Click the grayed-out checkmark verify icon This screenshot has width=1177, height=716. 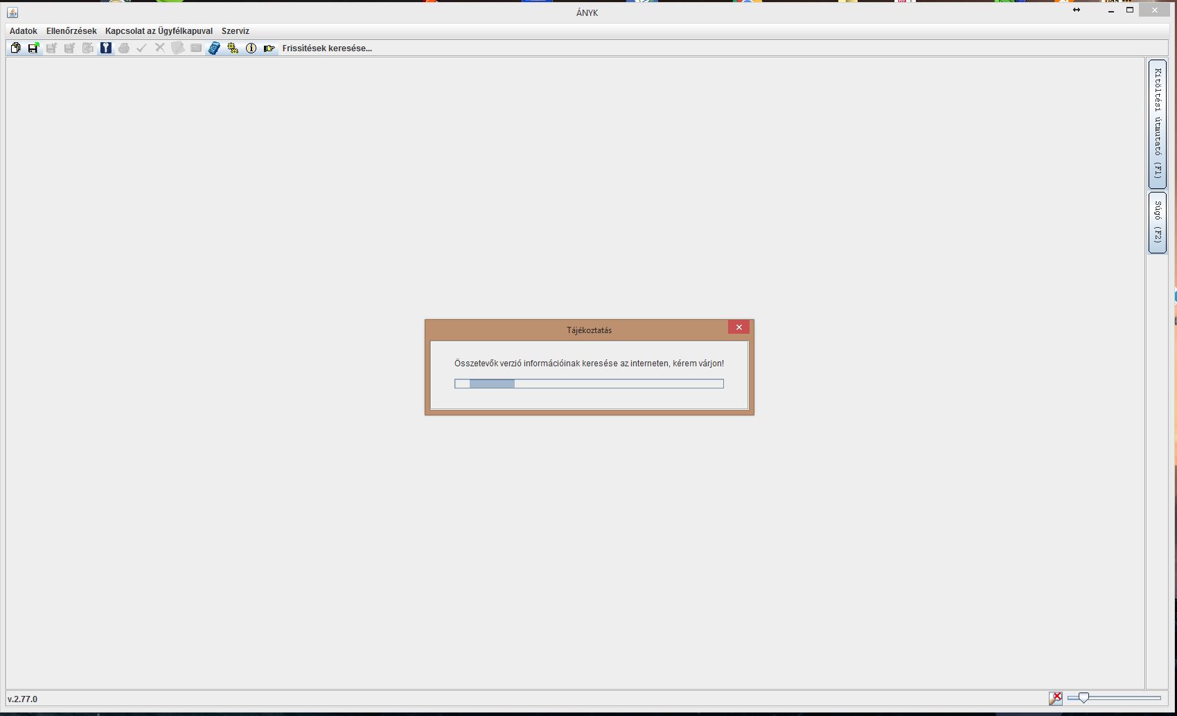(x=142, y=48)
